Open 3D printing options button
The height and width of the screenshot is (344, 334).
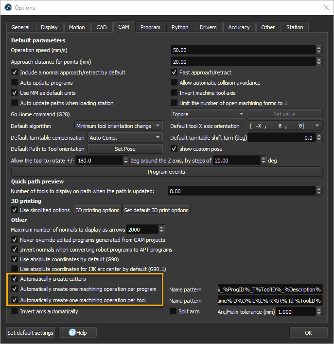tap(97, 210)
